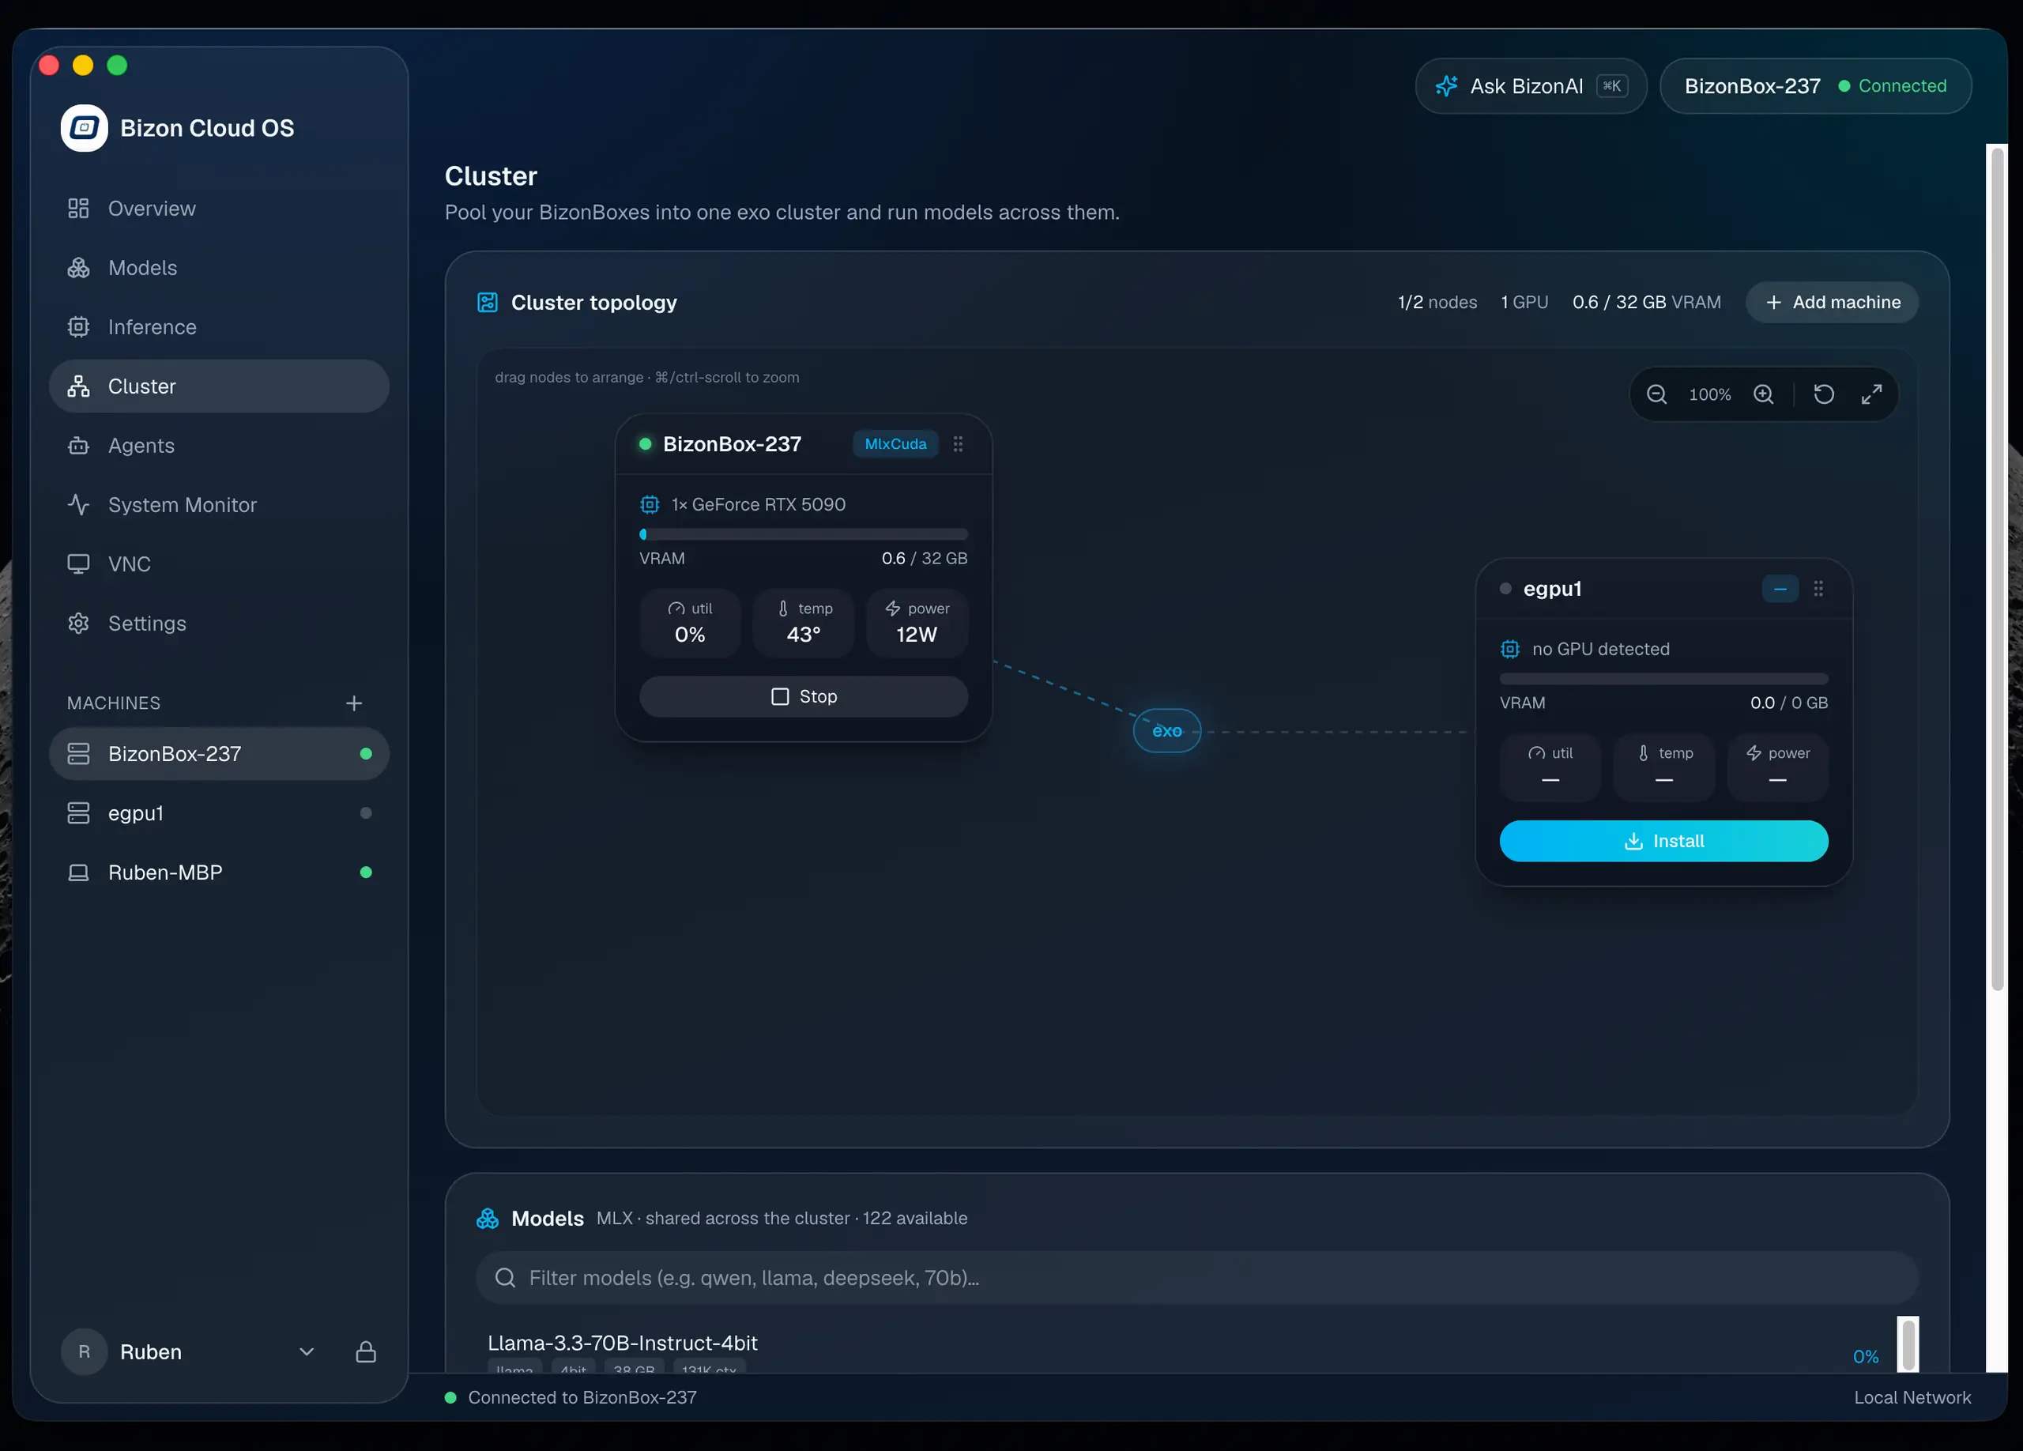Viewport: 2023px width, 1451px height.
Task: Click Connected to BizonBox-237 status bar text
Action: [x=582, y=1397]
